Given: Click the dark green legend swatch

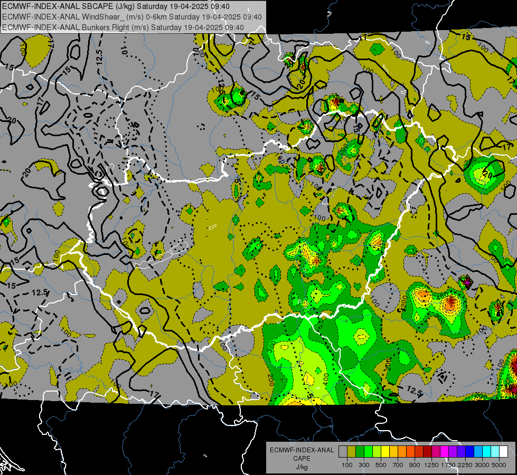Looking at the screenshot, I should [360, 452].
